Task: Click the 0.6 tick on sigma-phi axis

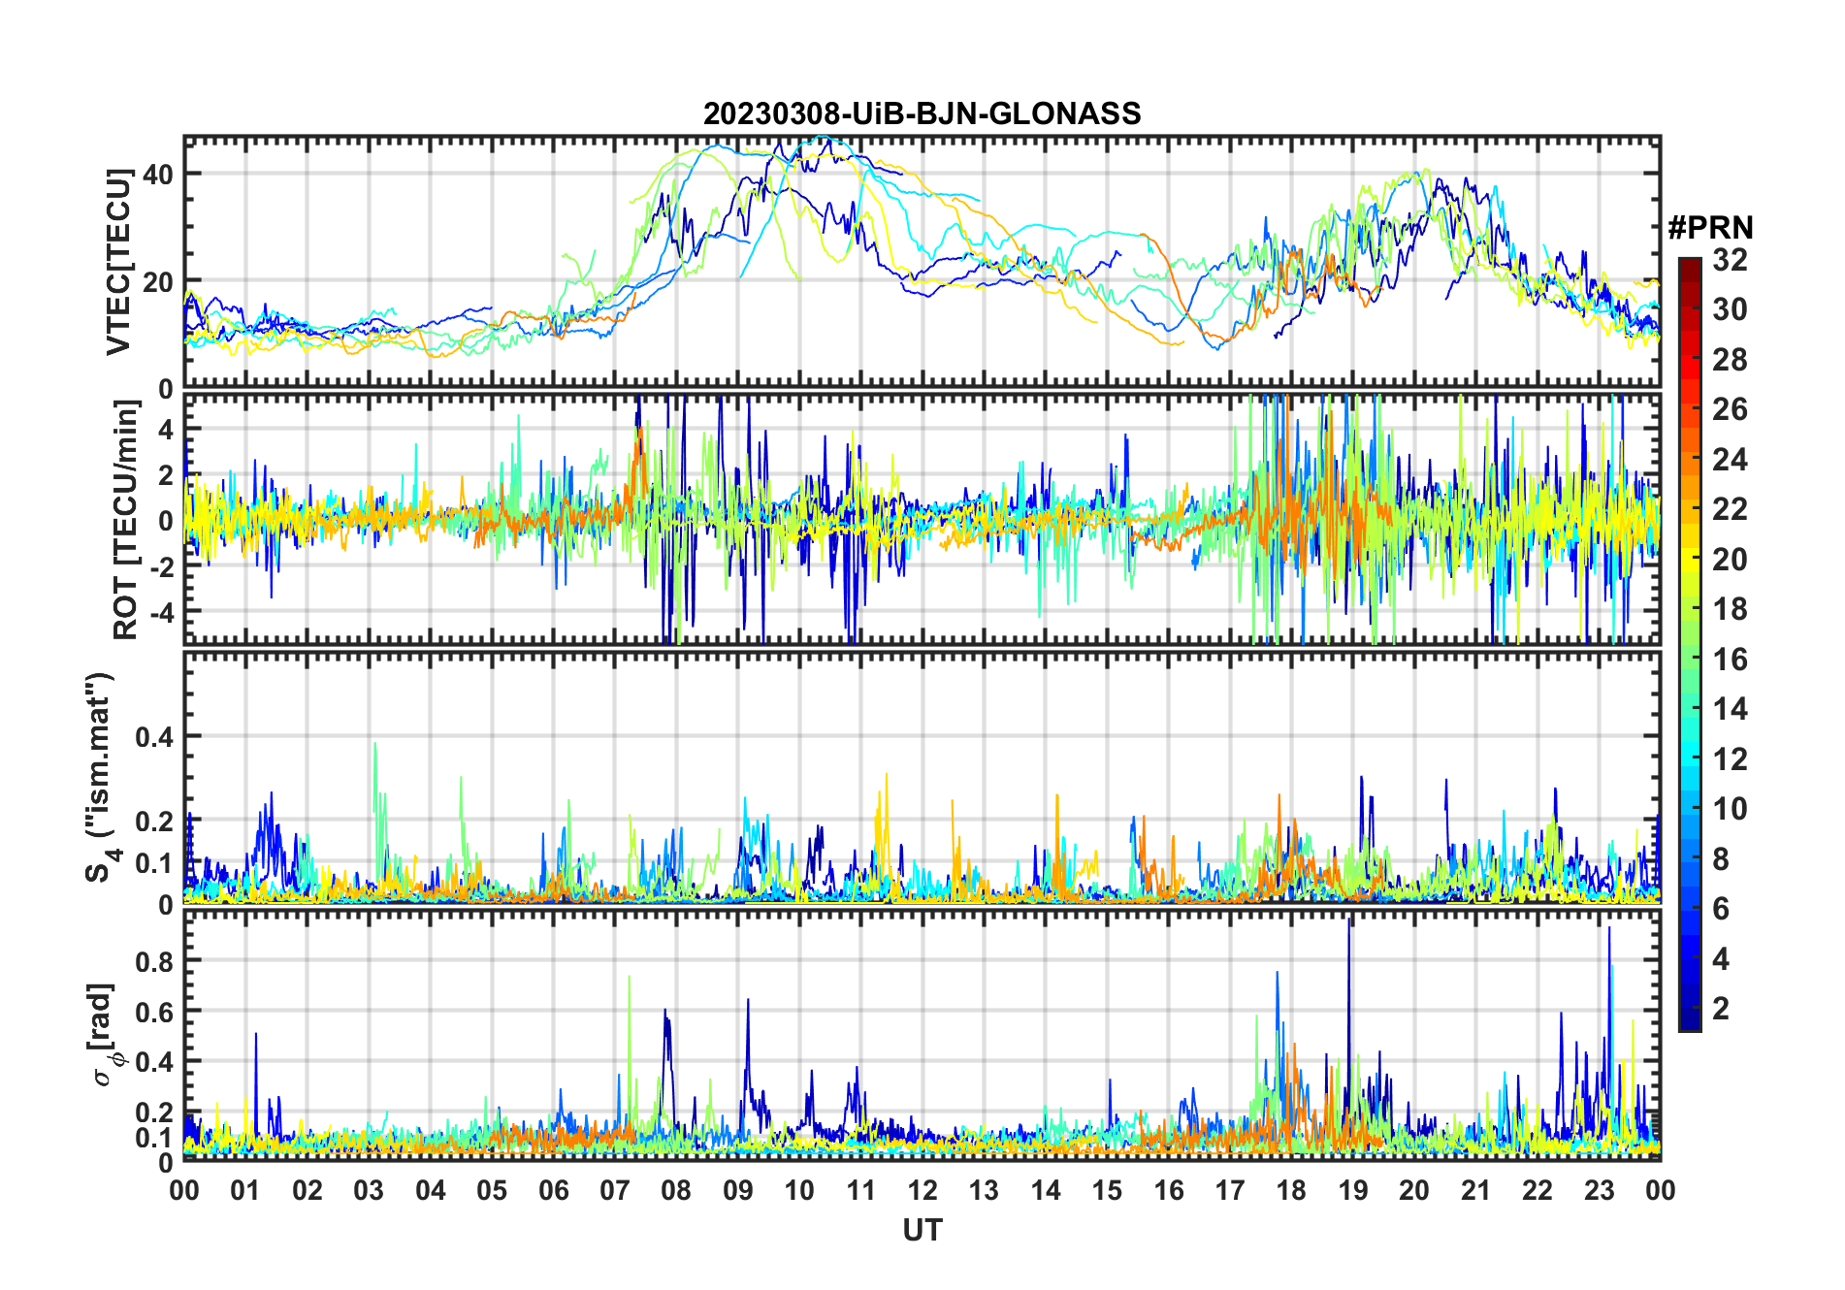Action: 155,1012
